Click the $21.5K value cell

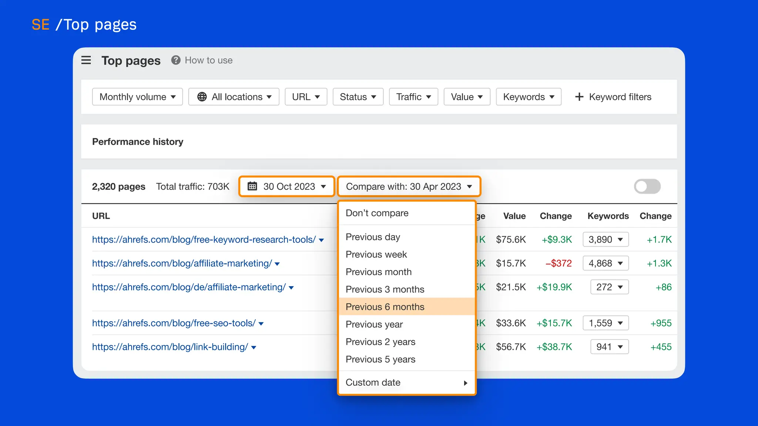[511, 287]
